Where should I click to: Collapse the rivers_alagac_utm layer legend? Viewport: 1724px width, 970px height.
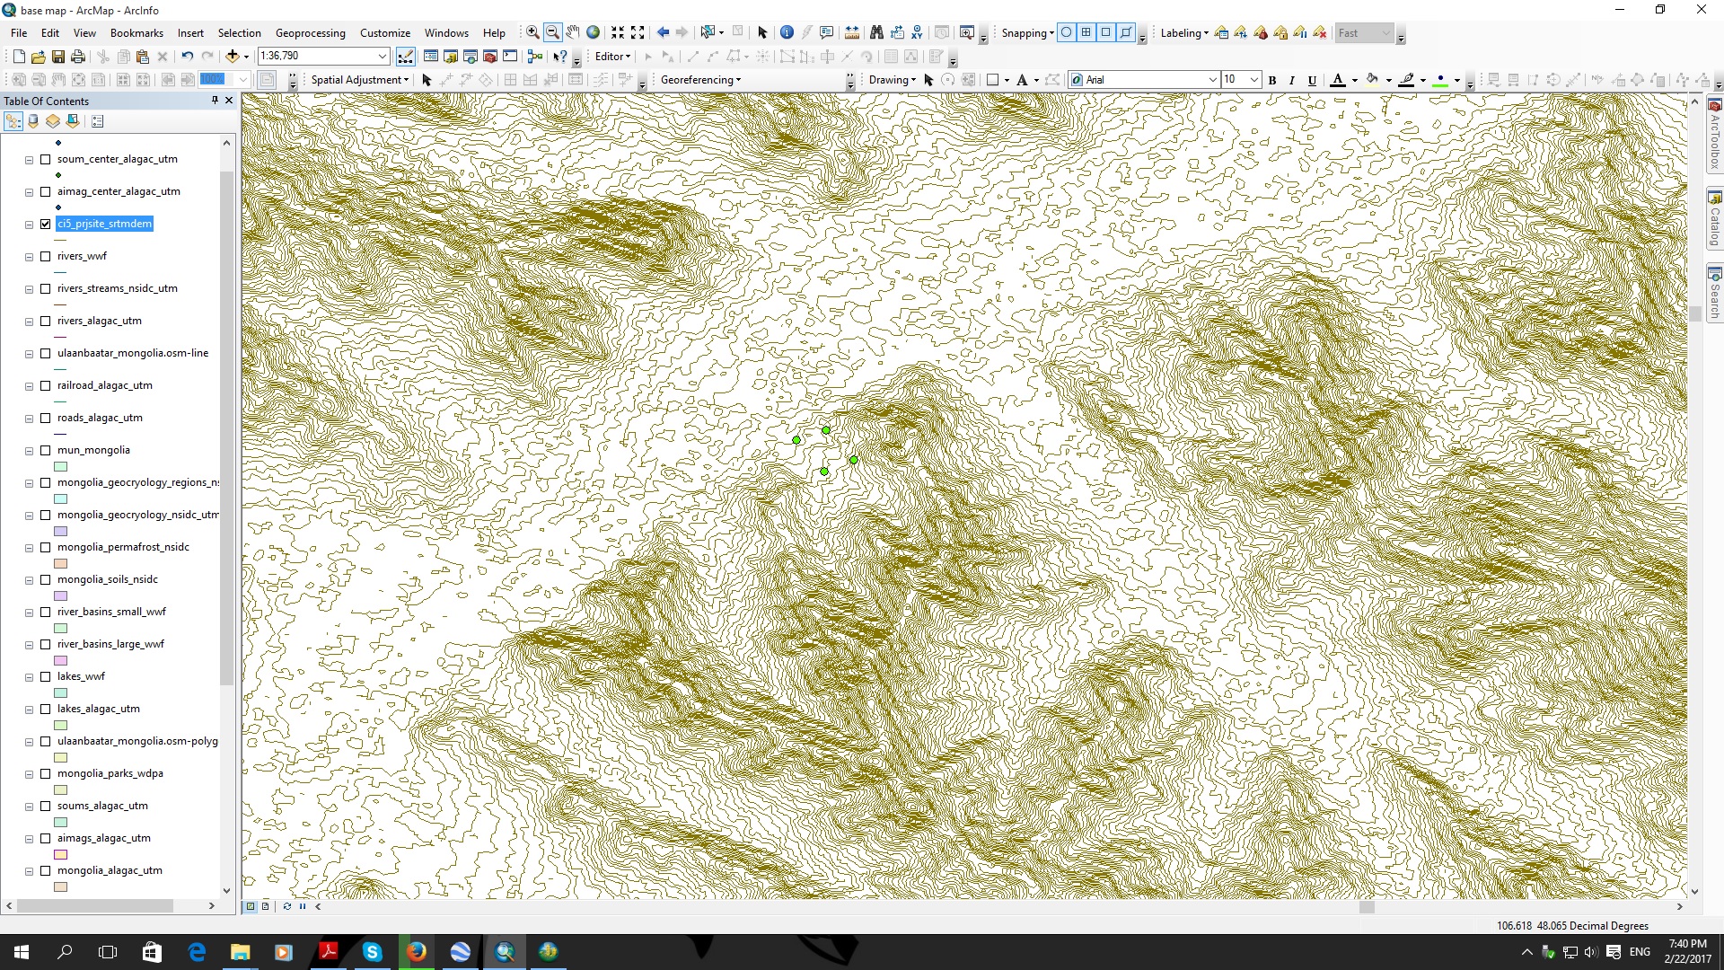pos(29,322)
